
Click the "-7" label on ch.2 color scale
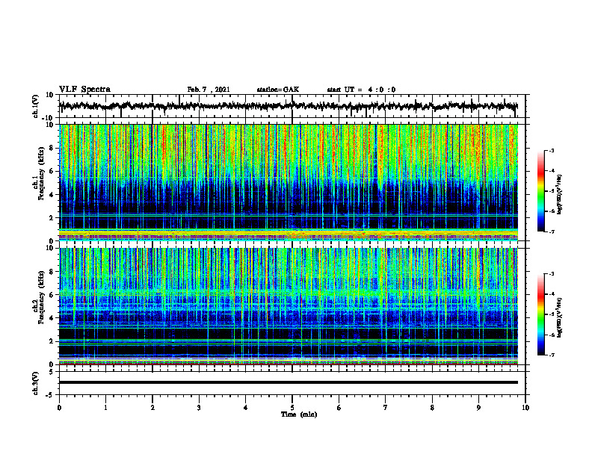click(x=551, y=355)
